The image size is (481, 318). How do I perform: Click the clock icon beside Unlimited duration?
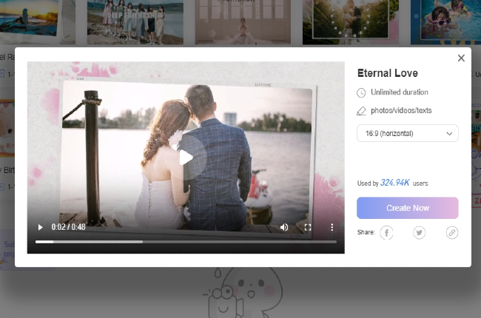click(361, 92)
